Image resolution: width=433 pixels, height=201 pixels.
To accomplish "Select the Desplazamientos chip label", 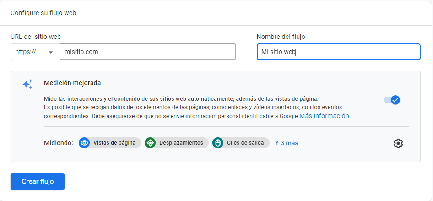I will pos(181,143).
